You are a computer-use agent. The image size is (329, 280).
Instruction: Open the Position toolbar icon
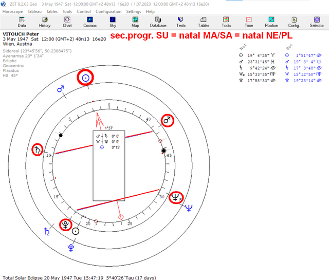coord(271,22)
